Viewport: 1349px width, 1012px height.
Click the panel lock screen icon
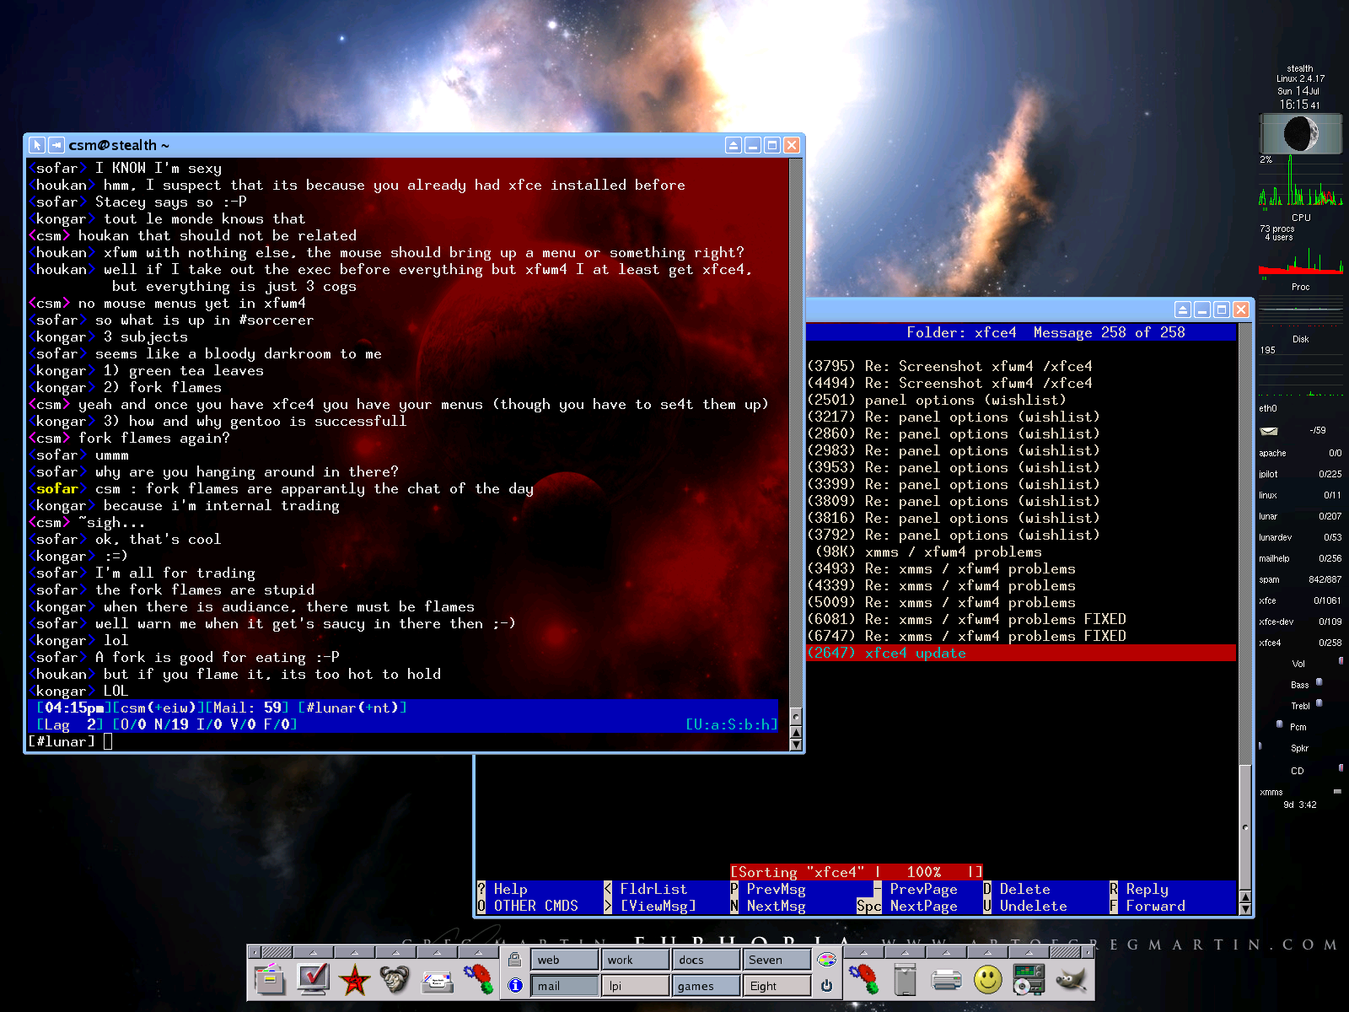tap(514, 960)
